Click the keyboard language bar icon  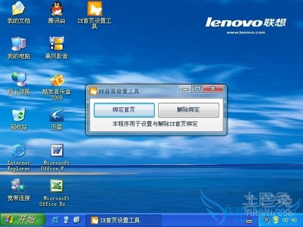pyautogui.click(x=249, y=221)
